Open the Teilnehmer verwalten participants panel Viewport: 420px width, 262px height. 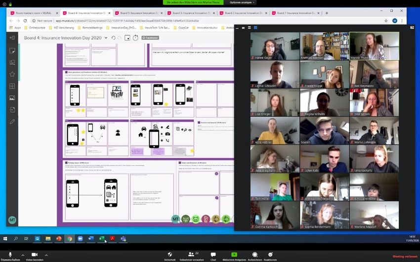pos(191,255)
